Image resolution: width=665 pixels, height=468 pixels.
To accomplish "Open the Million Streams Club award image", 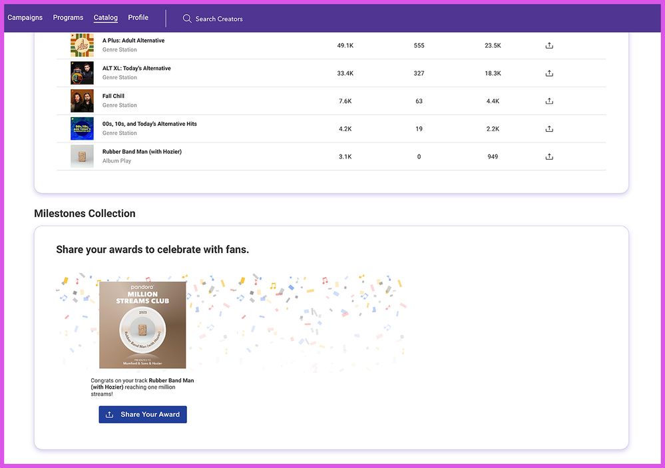I will pos(142,325).
